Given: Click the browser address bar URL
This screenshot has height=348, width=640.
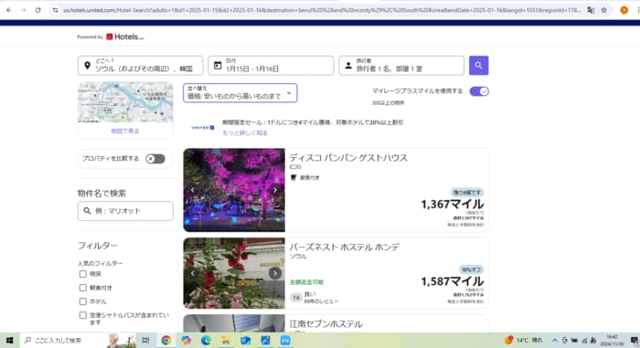Looking at the screenshot, I should [x=322, y=10].
